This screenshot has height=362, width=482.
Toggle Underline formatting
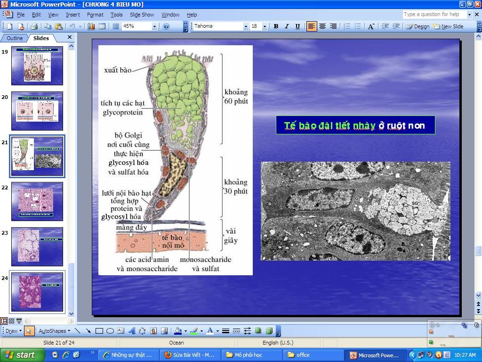297,26
